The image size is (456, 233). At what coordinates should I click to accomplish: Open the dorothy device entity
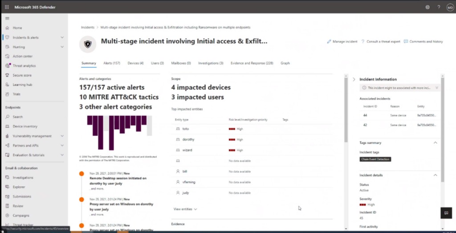[x=188, y=139]
